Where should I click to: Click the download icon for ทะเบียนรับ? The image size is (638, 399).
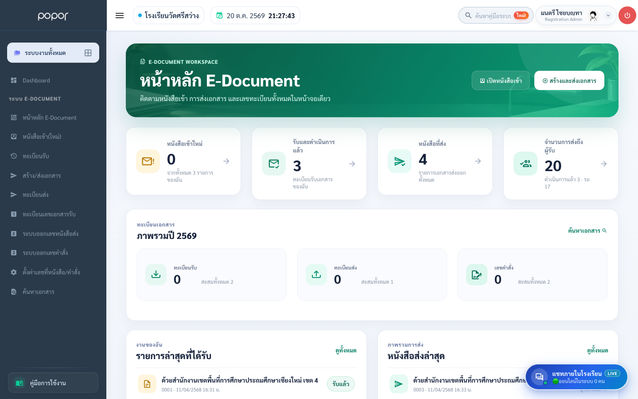coord(156,275)
